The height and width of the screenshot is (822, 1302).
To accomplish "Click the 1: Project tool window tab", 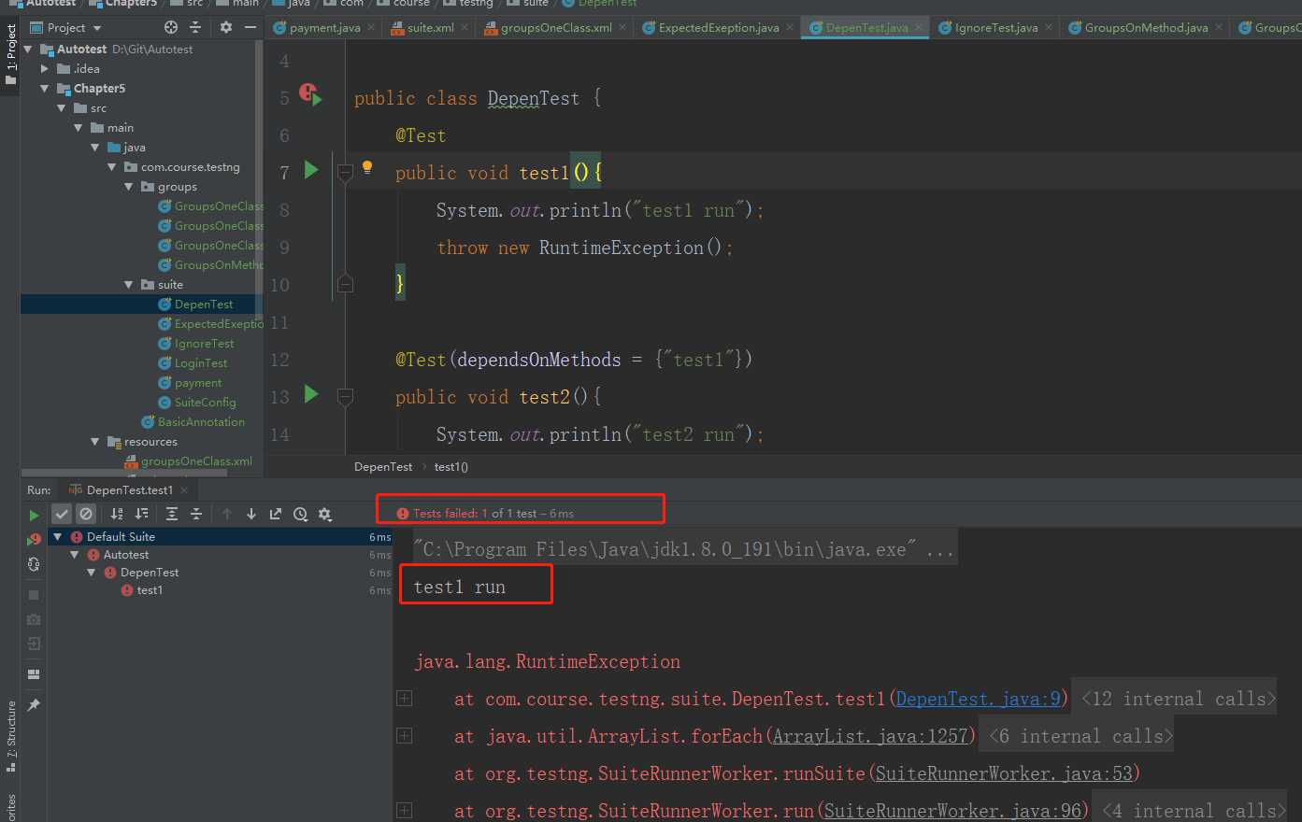I will 10,54.
